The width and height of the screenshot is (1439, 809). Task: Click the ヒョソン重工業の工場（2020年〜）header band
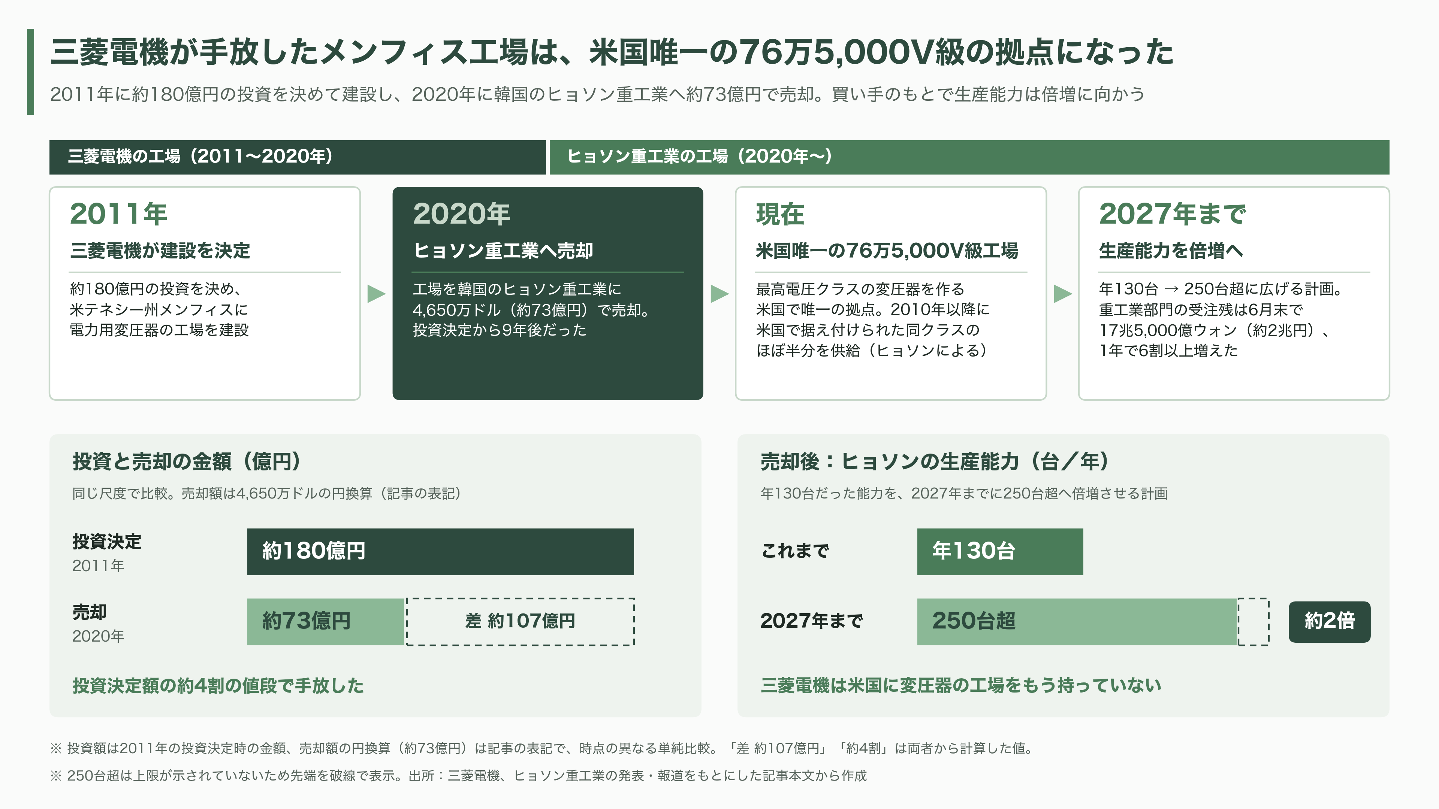pyautogui.click(x=969, y=157)
